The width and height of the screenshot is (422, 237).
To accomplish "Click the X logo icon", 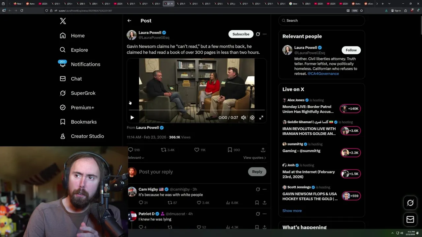I will coord(63,21).
